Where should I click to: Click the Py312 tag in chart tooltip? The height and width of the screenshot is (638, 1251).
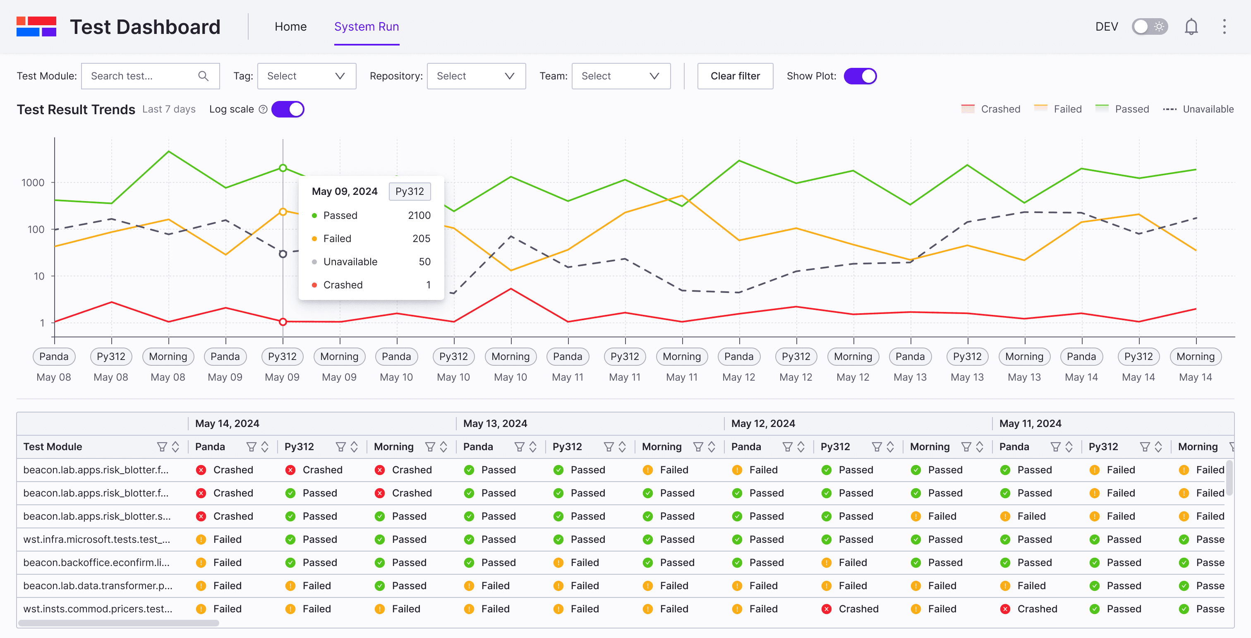tap(410, 191)
